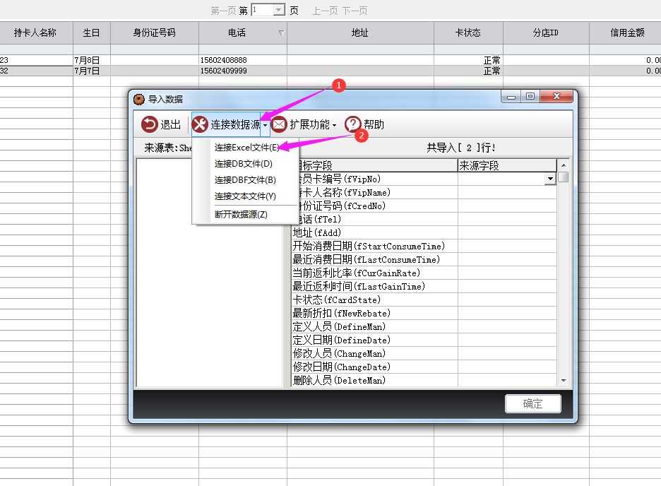The height and width of the screenshot is (486, 661).
Task: Select phone cell 15602409999
Action: point(243,71)
